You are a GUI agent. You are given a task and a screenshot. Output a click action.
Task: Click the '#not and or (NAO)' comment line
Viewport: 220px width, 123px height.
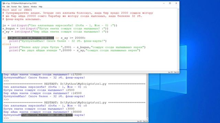[17, 10]
